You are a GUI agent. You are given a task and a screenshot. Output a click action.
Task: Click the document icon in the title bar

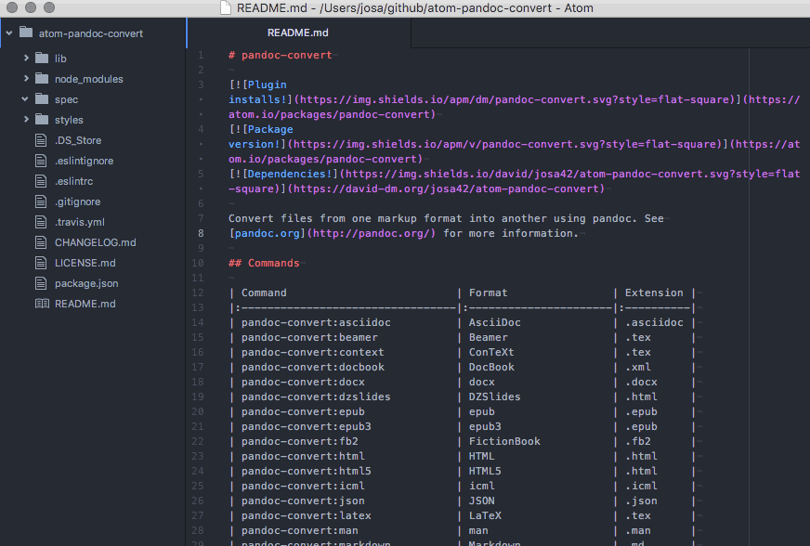coord(225,7)
